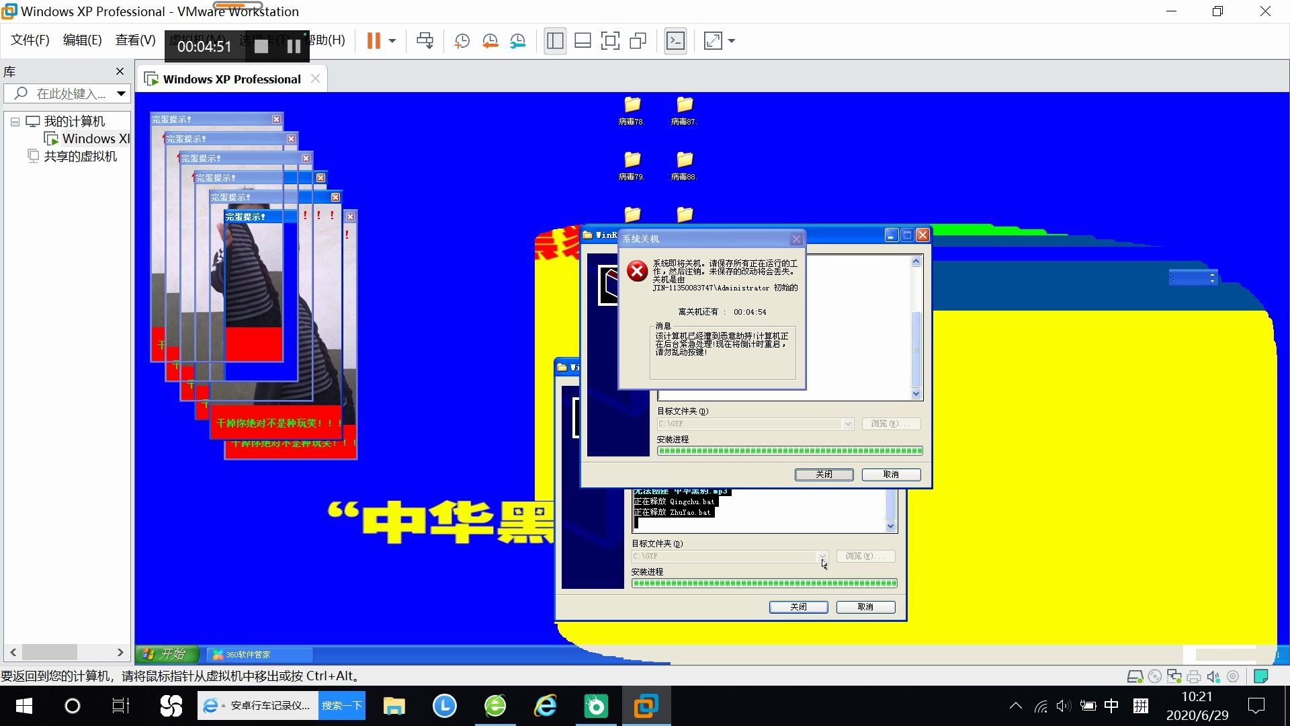Open the 编辑(E) menu

pos(83,40)
